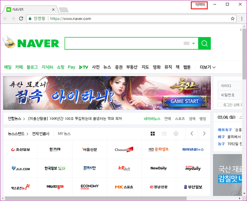Open 지식iN service link

(x=47, y=67)
